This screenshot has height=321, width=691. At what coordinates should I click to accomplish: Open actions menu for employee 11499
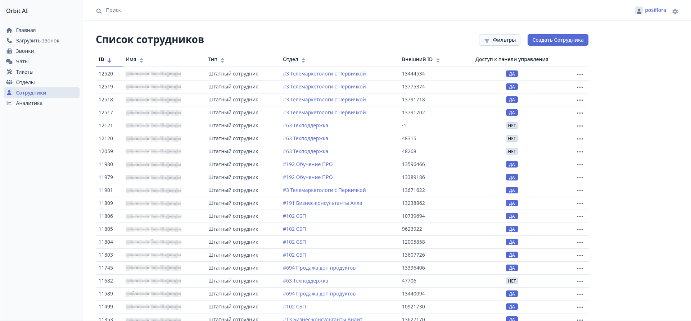(x=580, y=307)
